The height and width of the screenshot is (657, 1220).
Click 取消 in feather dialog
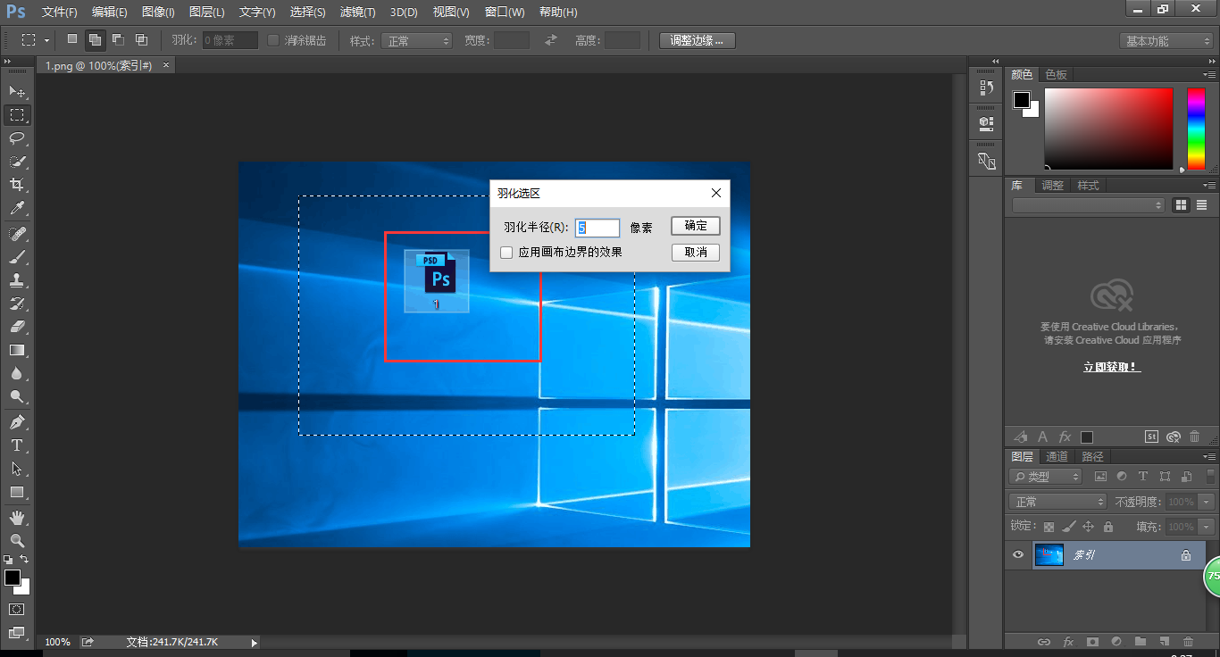tap(696, 253)
